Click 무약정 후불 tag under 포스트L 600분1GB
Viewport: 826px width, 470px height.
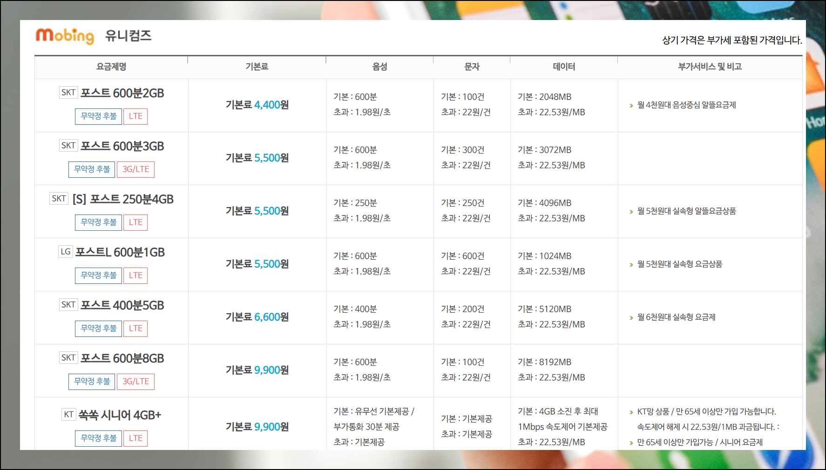click(99, 275)
